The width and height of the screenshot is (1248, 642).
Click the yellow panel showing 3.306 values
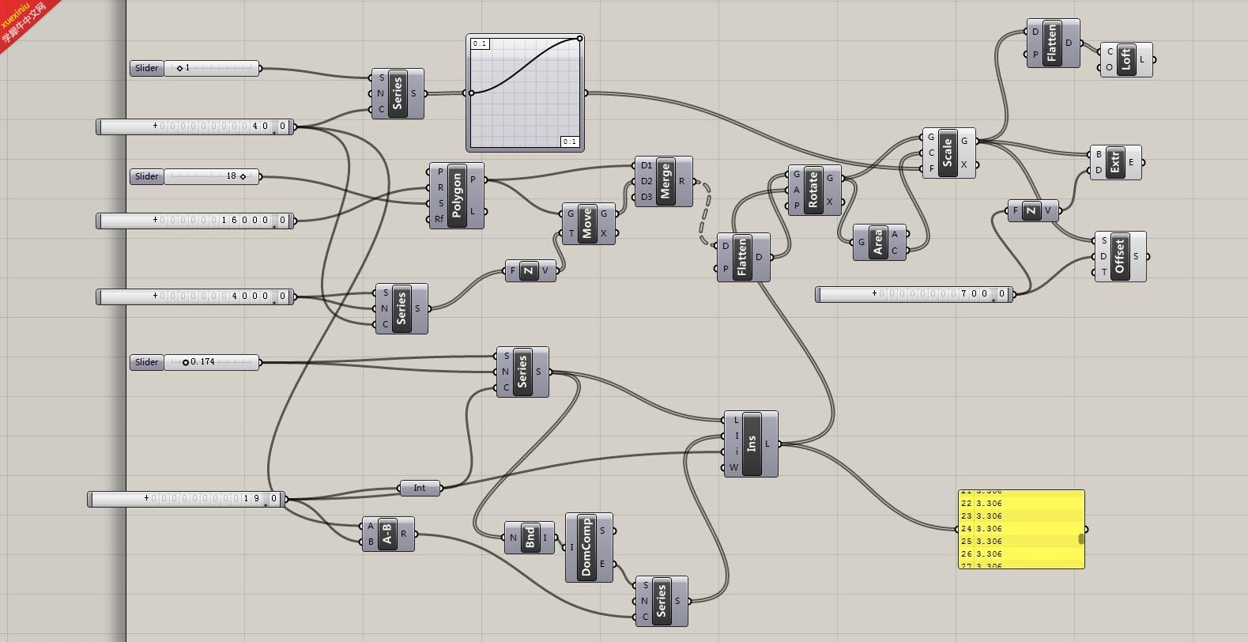pyautogui.click(x=1021, y=529)
